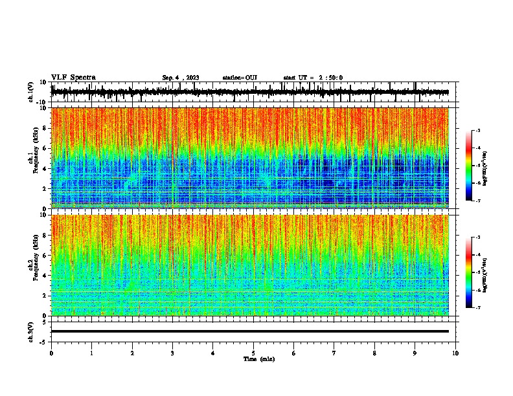Click the "Time (min)" axis label
The image size is (513, 396).
tap(259, 359)
